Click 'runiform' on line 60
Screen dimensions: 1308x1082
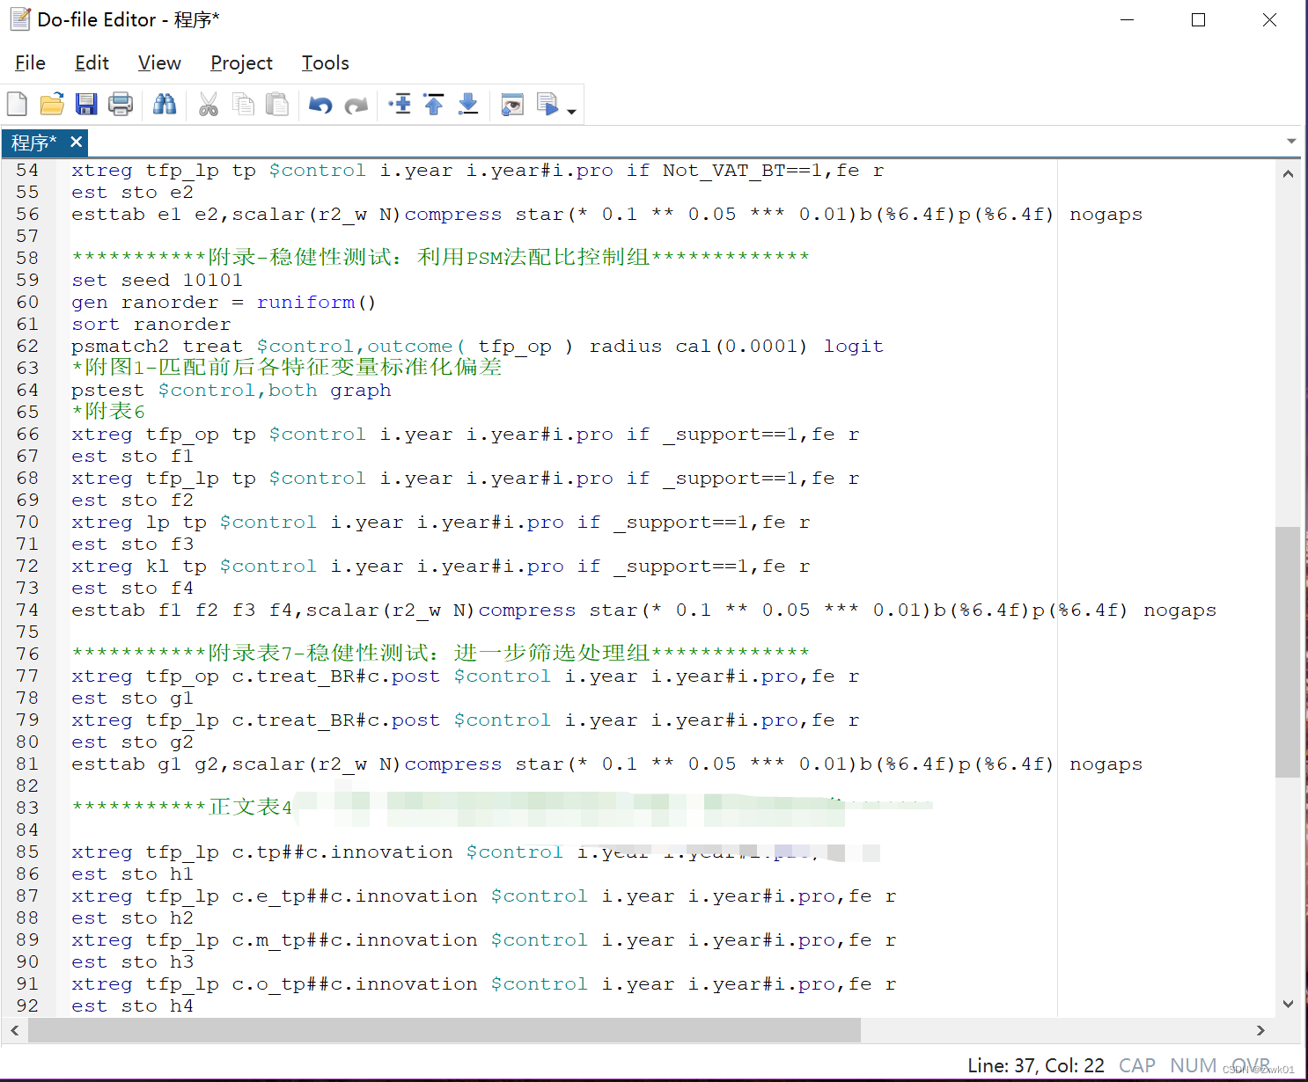coord(305,302)
